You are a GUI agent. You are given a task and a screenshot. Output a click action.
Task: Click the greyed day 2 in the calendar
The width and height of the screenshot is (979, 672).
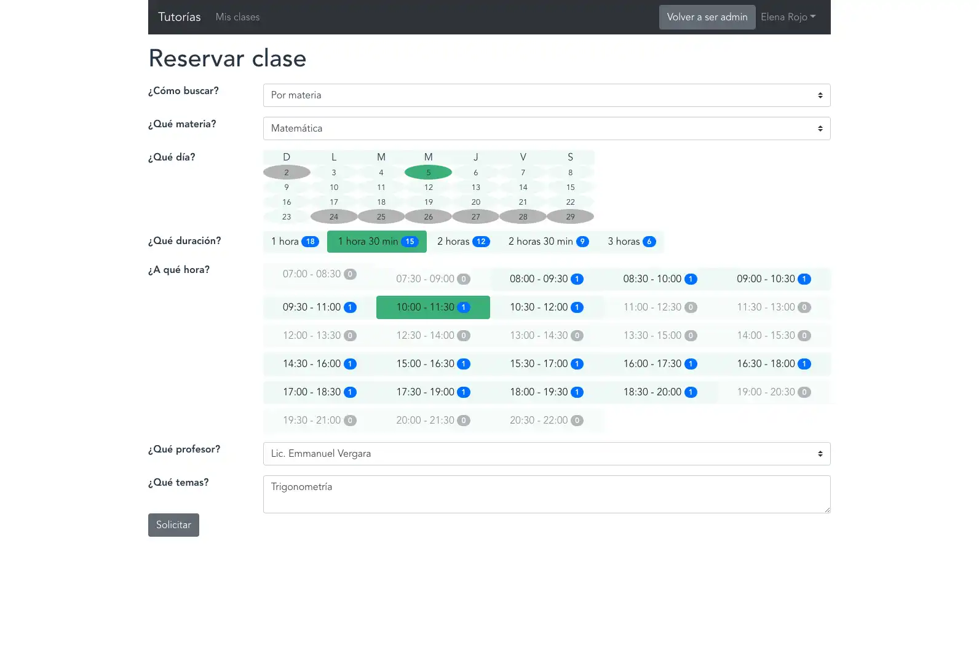point(287,172)
